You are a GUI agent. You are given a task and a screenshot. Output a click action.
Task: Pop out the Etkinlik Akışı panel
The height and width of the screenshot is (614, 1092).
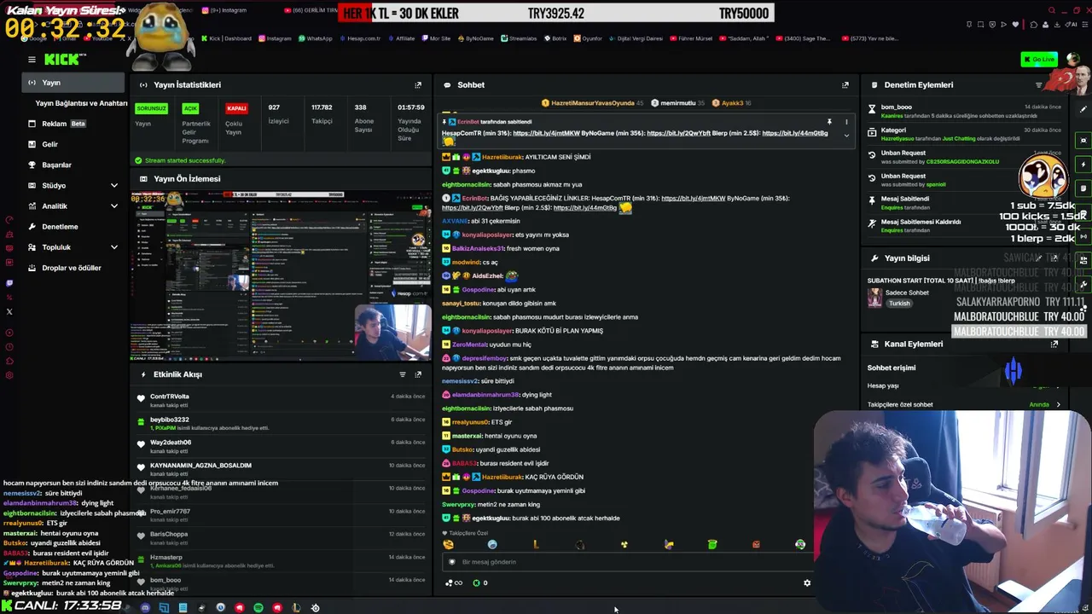point(418,374)
